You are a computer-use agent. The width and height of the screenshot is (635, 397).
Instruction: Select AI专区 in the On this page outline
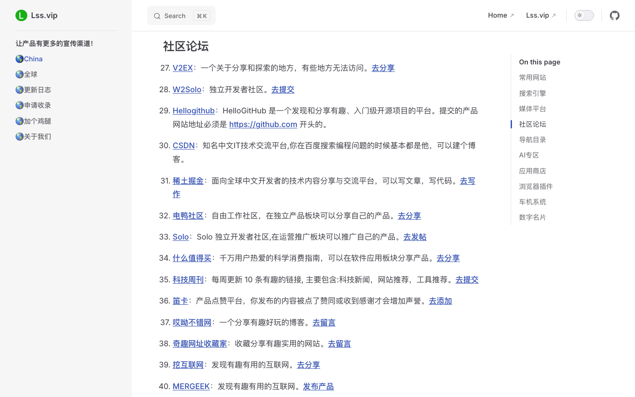[x=529, y=155]
